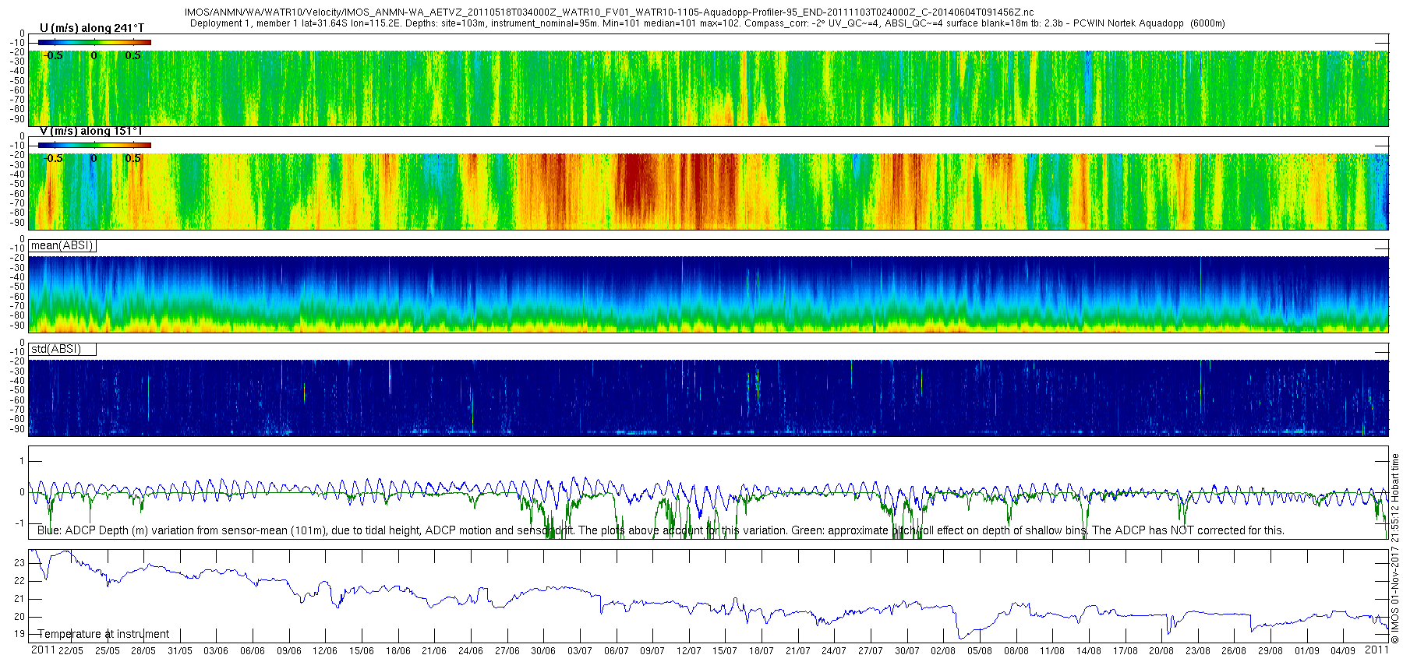Screen dimensions: 1403x662
Task: Click the -1 tick on depth variation axis
Action: click(x=19, y=523)
